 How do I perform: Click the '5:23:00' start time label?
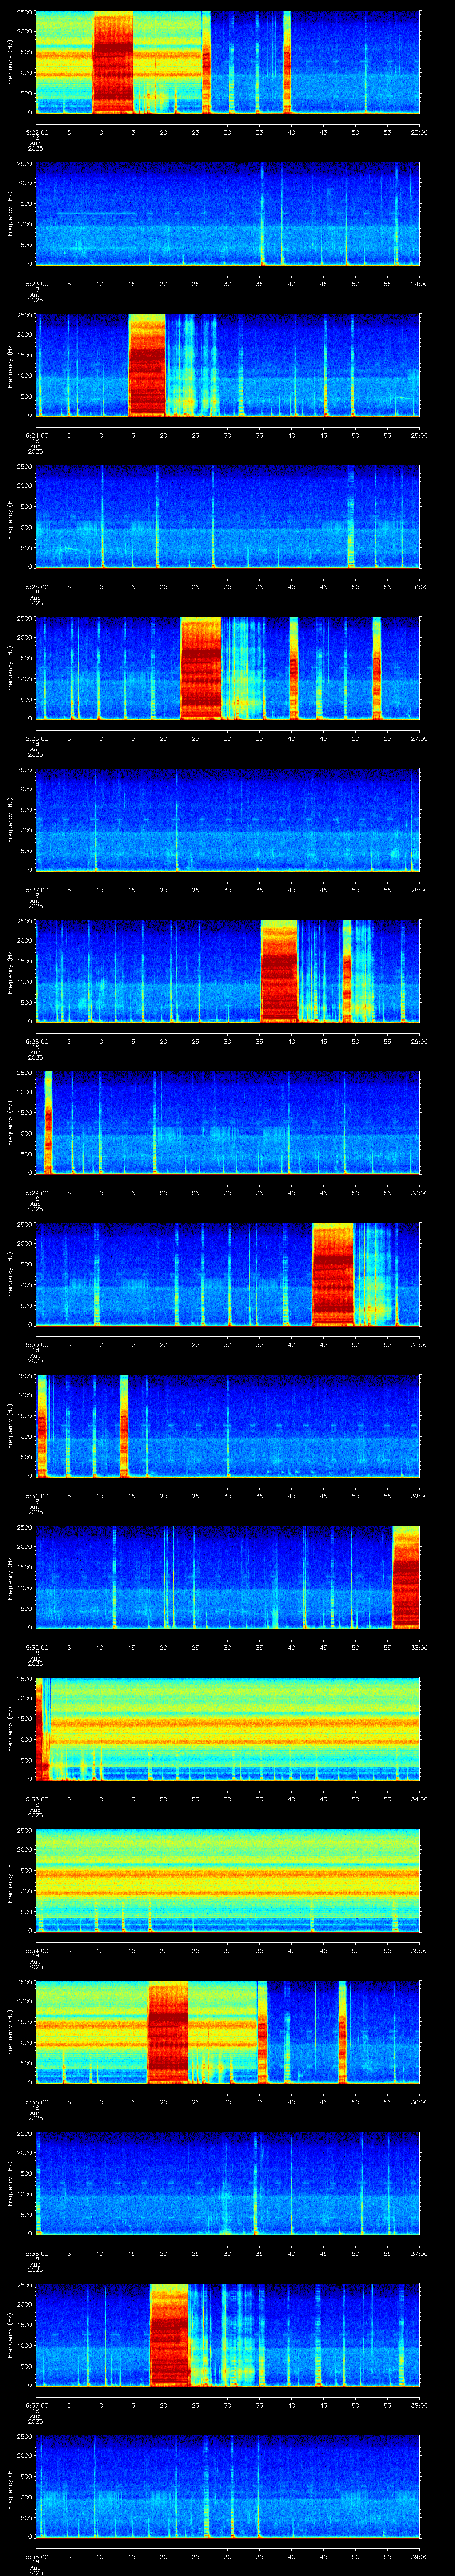pyautogui.click(x=36, y=284)
